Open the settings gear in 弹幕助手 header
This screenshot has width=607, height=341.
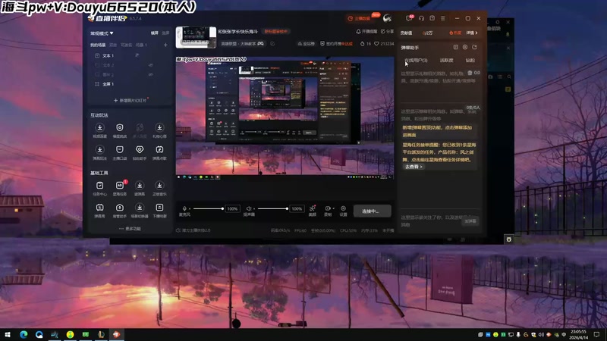pyautogui.click(x=465, y=47)
